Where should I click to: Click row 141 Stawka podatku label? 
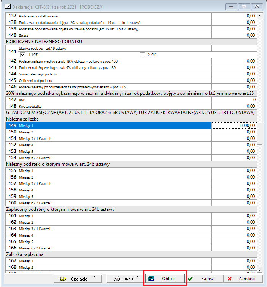point(43,49)
